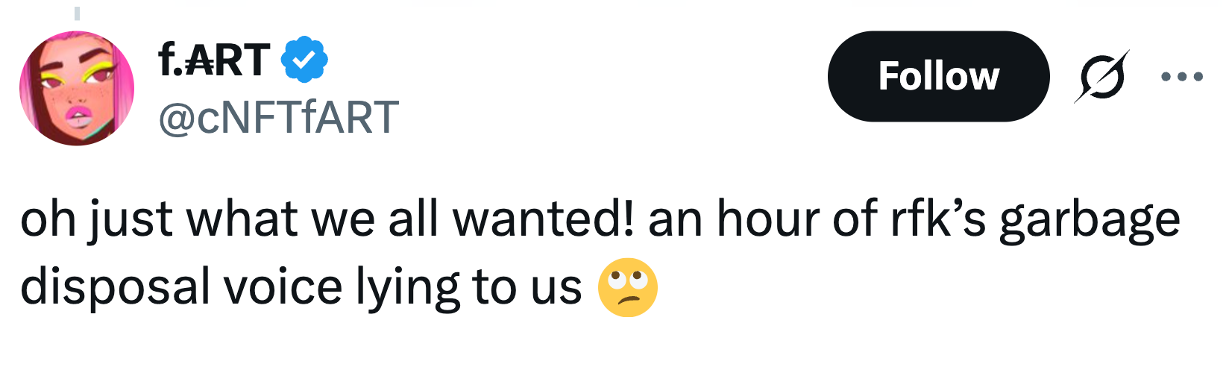Click the eye-roll emoji in the tweet
Image resolution: width=1229 pixels, height=367 pixels.
[628, 288]
